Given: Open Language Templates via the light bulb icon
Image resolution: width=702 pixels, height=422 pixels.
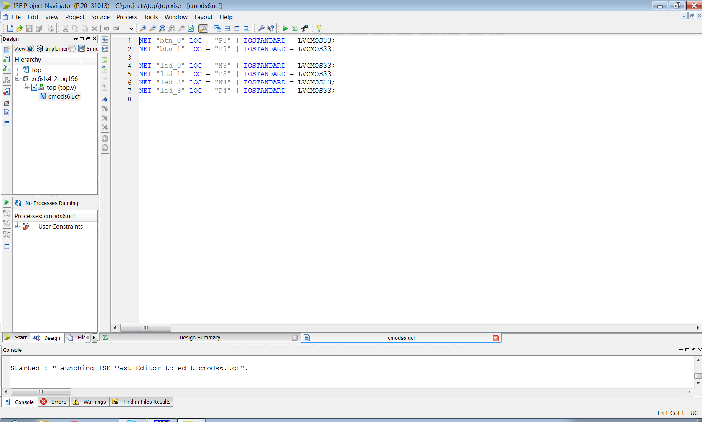Looking at the screenshot, I should pos(319,28).
